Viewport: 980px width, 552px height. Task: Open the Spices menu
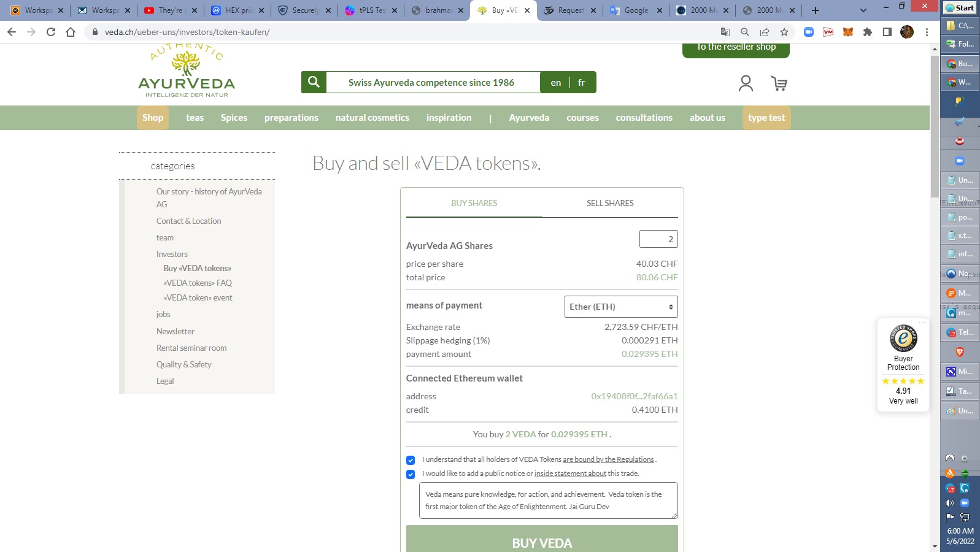(x=234, y=118)
